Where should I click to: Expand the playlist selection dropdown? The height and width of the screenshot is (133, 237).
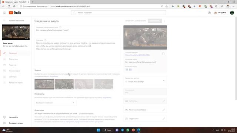point(55,103)
